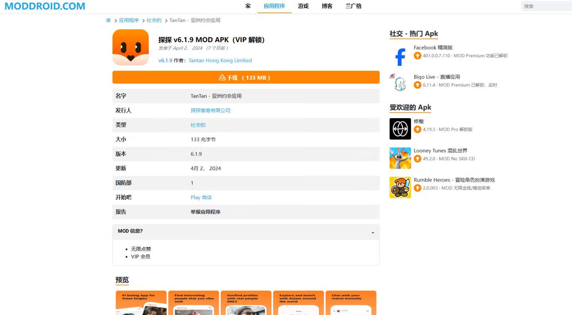The height and width of the screenshot is (315, 572).
Task: Open the first preview screenshot thumbnail
Action: coord(141,303)
